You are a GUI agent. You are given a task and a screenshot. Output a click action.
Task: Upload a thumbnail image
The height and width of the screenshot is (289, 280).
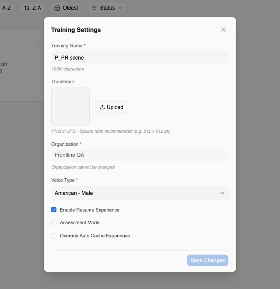(x=112, y=107)
